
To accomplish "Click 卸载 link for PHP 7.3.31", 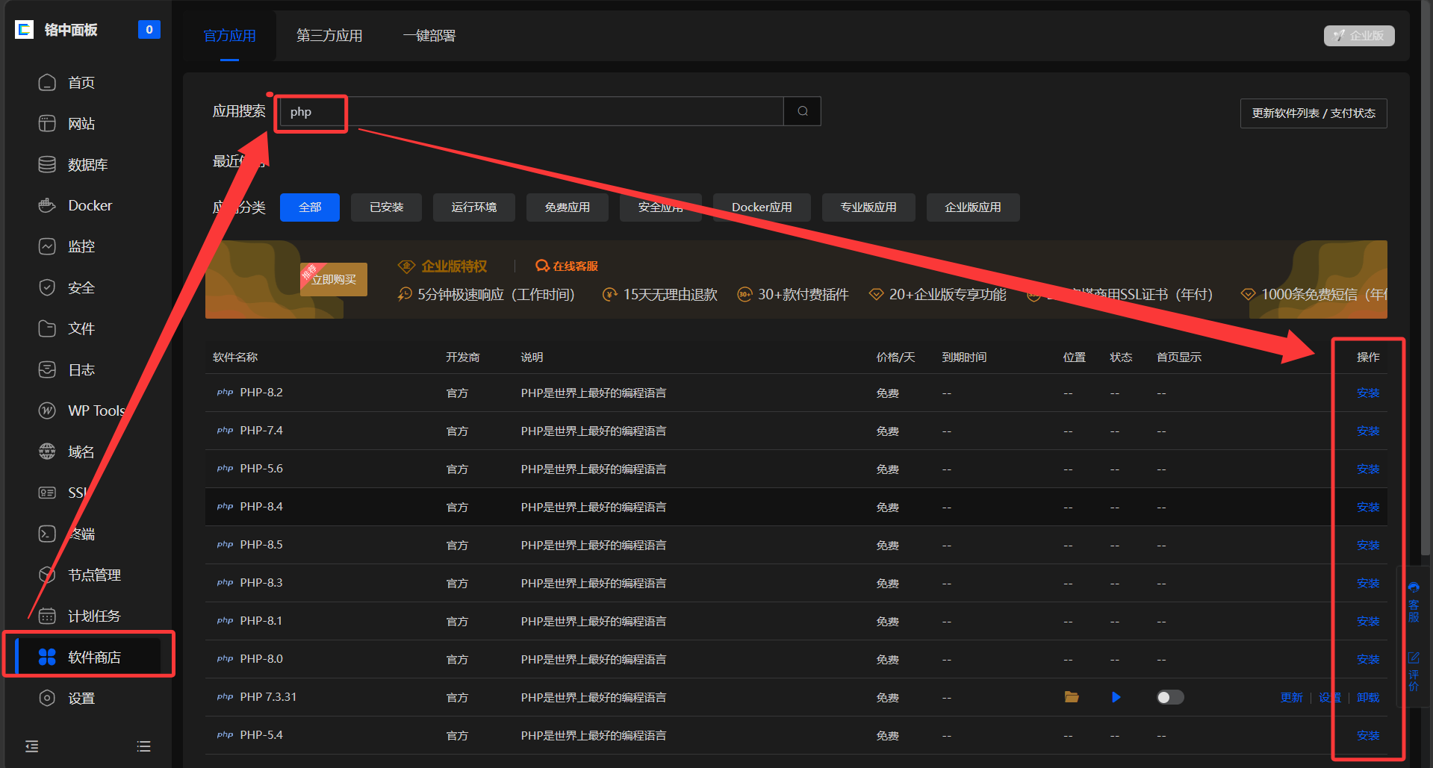I will 1368,698.
